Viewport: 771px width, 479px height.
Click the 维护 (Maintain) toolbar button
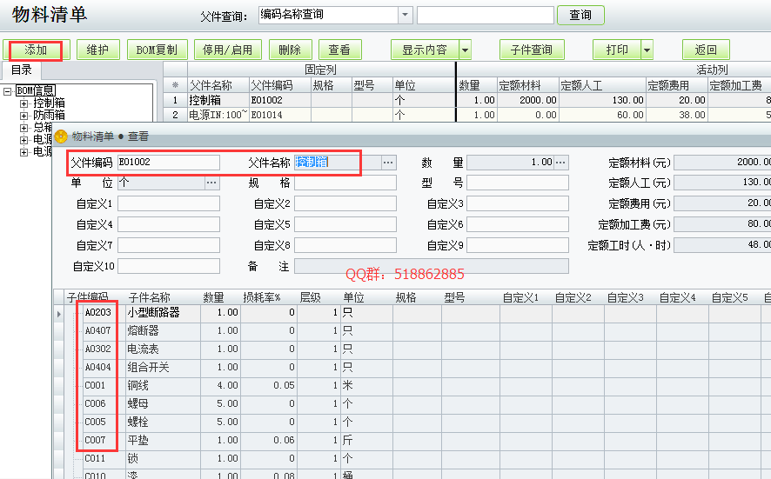point(97,50)
